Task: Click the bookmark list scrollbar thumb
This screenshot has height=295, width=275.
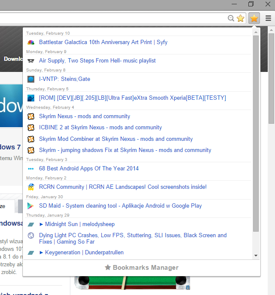Action: tap(256, 134)
